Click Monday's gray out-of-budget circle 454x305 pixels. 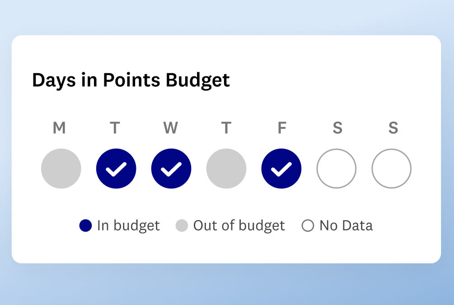point(61,169)
